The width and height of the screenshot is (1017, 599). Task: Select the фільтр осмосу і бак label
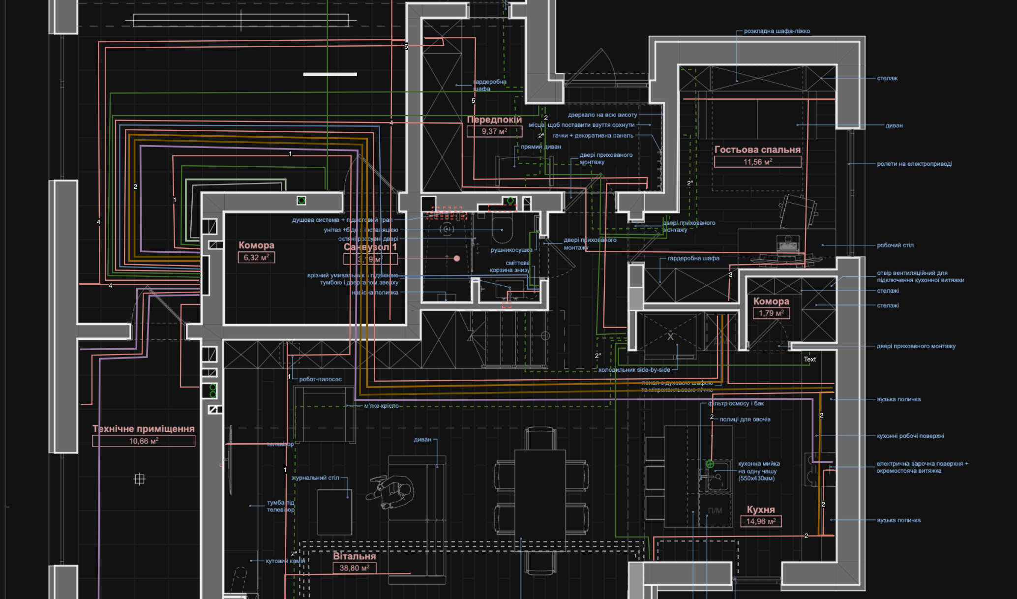(x=736, y=403)
